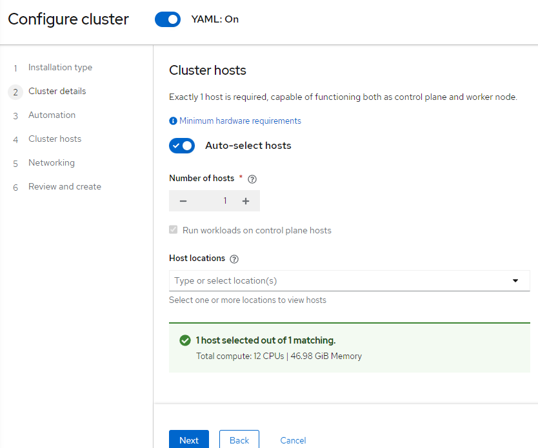Screen dimensions: 538x448
Task: Toggle Run workloads on control plane hosts
Action: click(173, 230)
